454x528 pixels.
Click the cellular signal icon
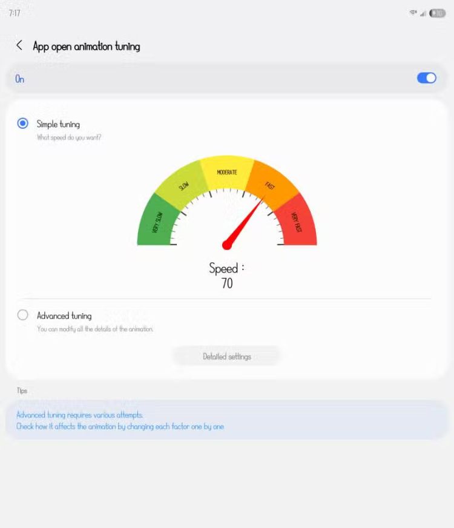423,13
